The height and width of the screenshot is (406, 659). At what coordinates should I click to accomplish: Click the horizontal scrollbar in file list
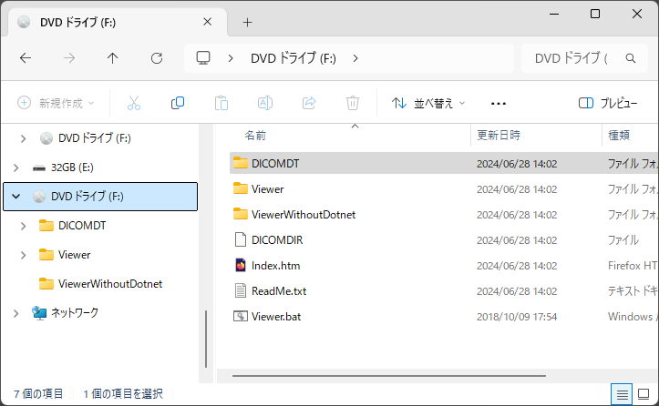389,376
